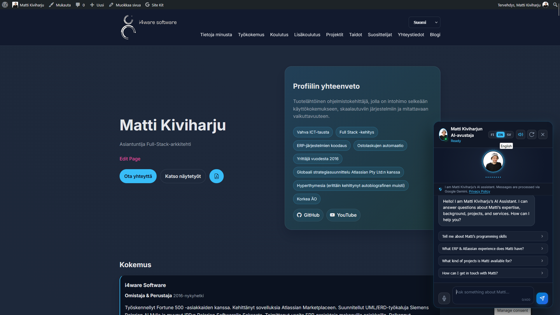Screen dimensions: 560x315
Task: Click the microphone voice input button
Action: pyautogui.click(x=444, y=298)
